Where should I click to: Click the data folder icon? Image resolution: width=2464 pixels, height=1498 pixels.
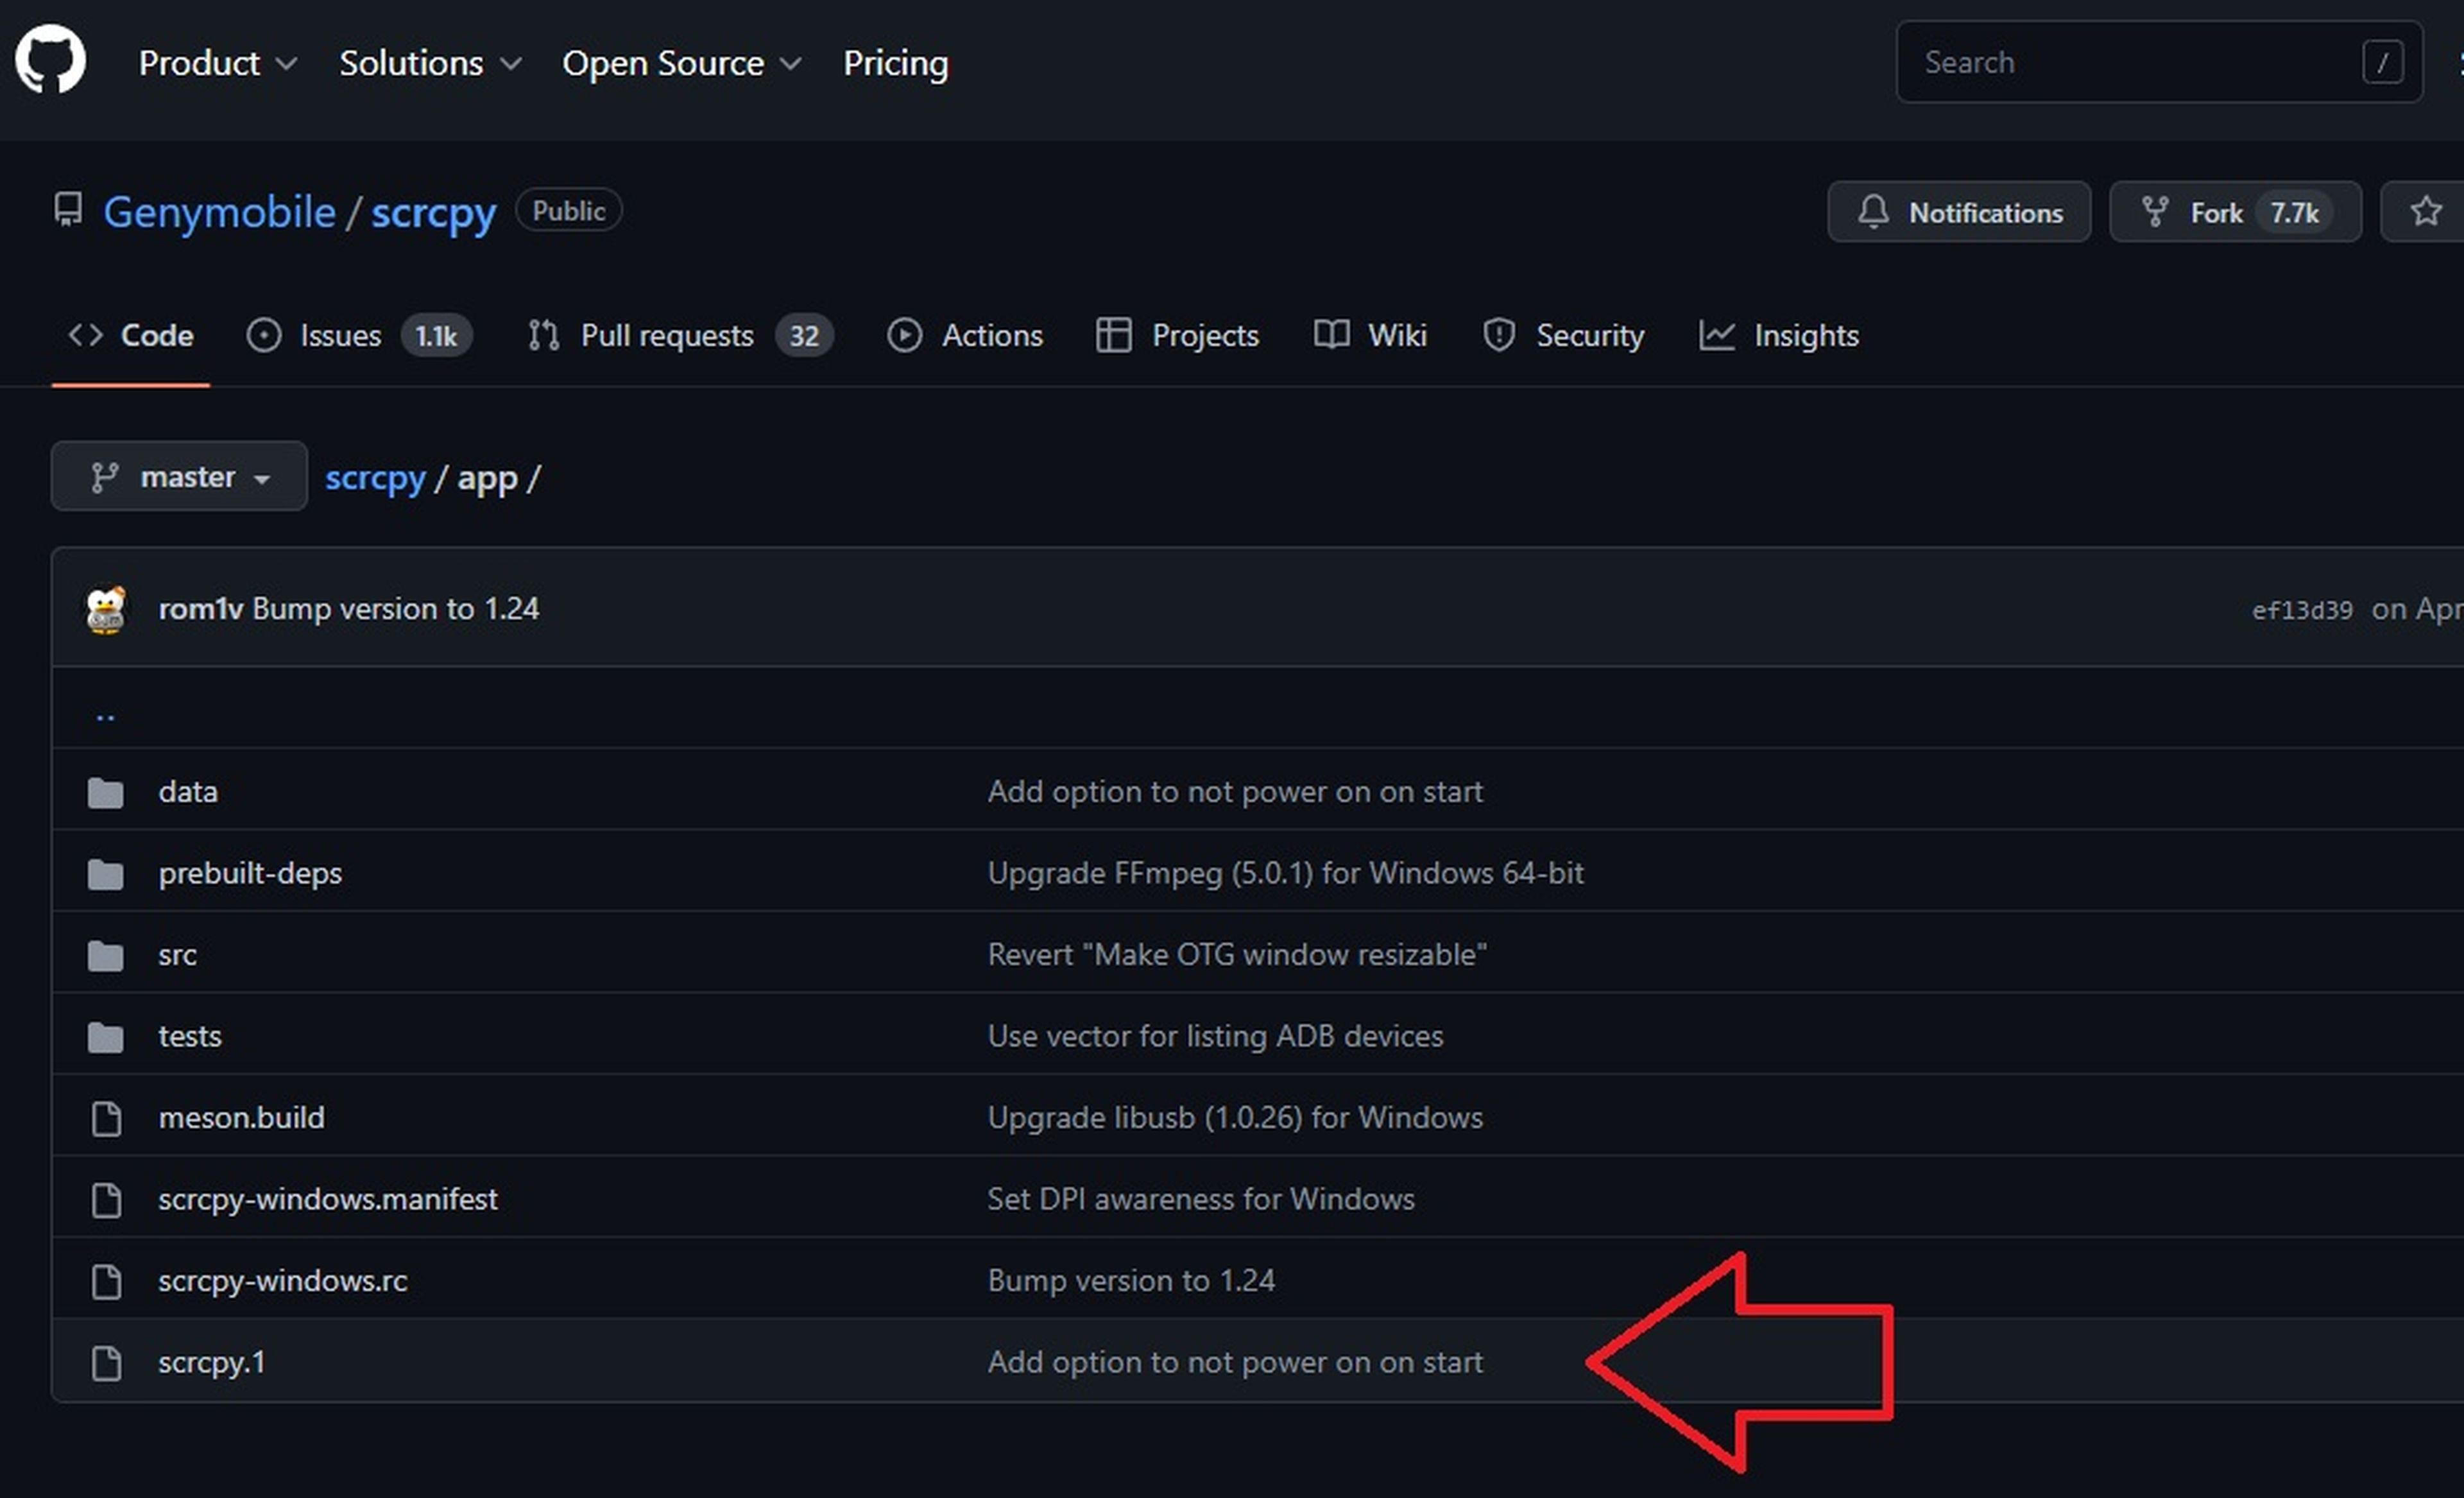tap(105, 792)
